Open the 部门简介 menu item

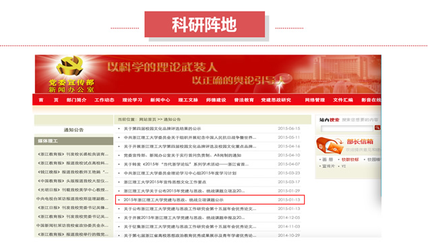(76, 100)
